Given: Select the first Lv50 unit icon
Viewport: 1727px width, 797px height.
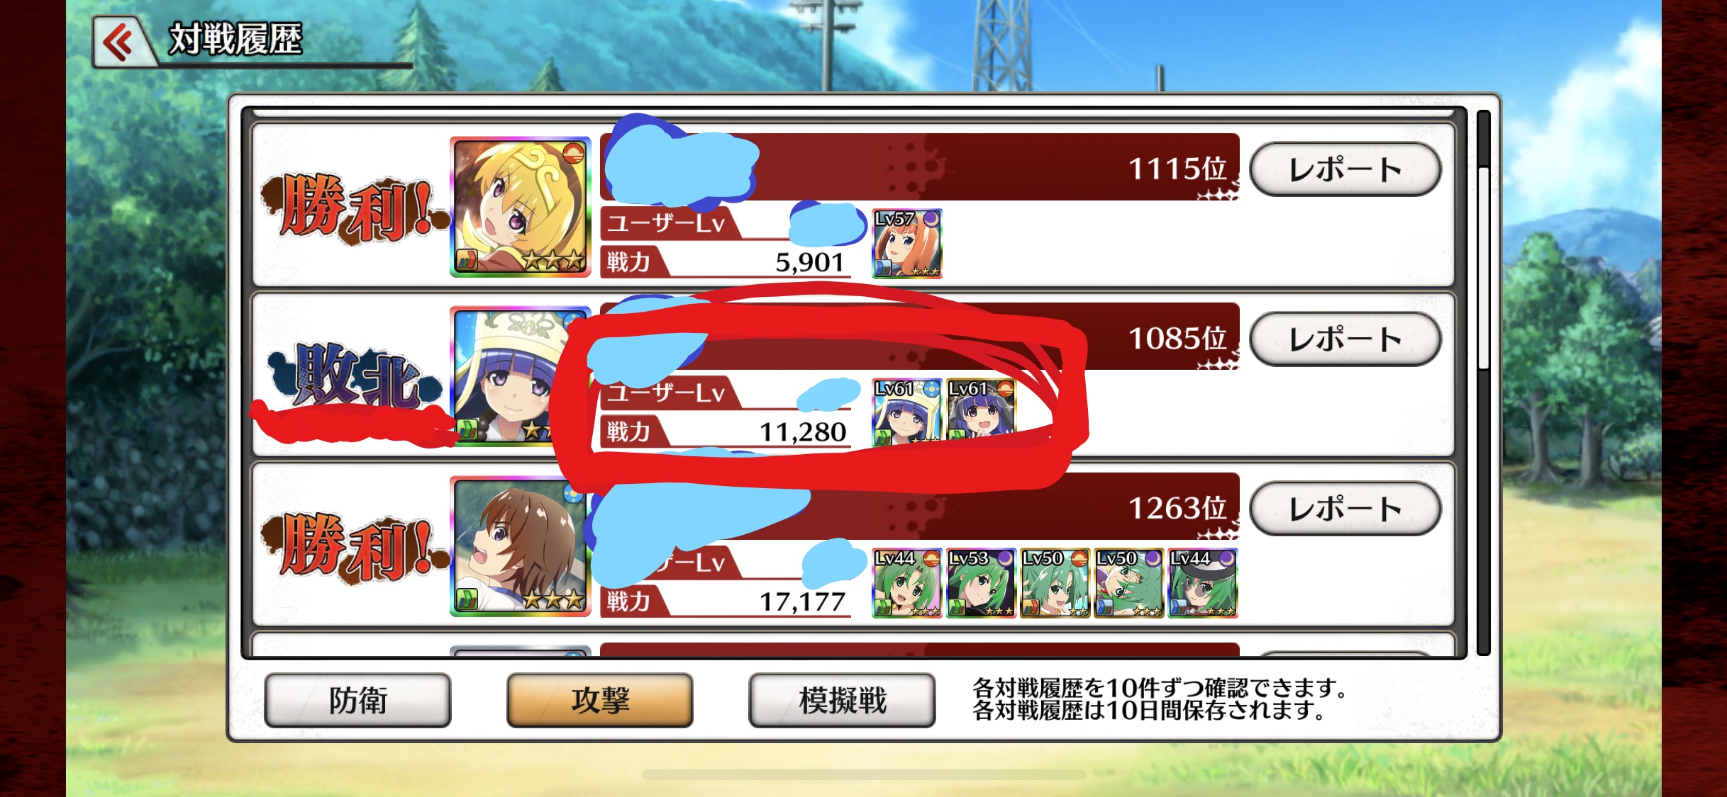Looking at the screenshot, I should (x=1055, y=583).
